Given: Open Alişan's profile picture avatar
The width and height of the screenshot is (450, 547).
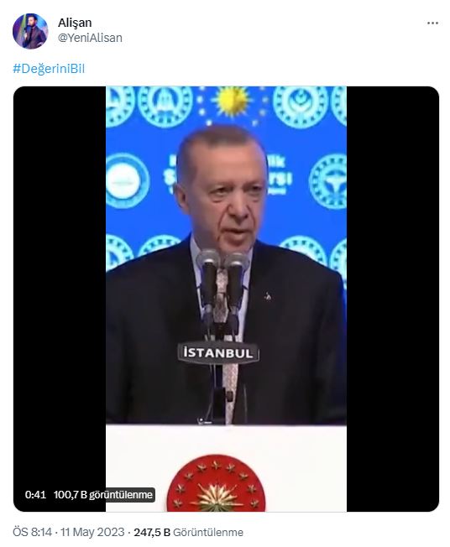Looking at the screenshot, I should [x=30, y=31].
